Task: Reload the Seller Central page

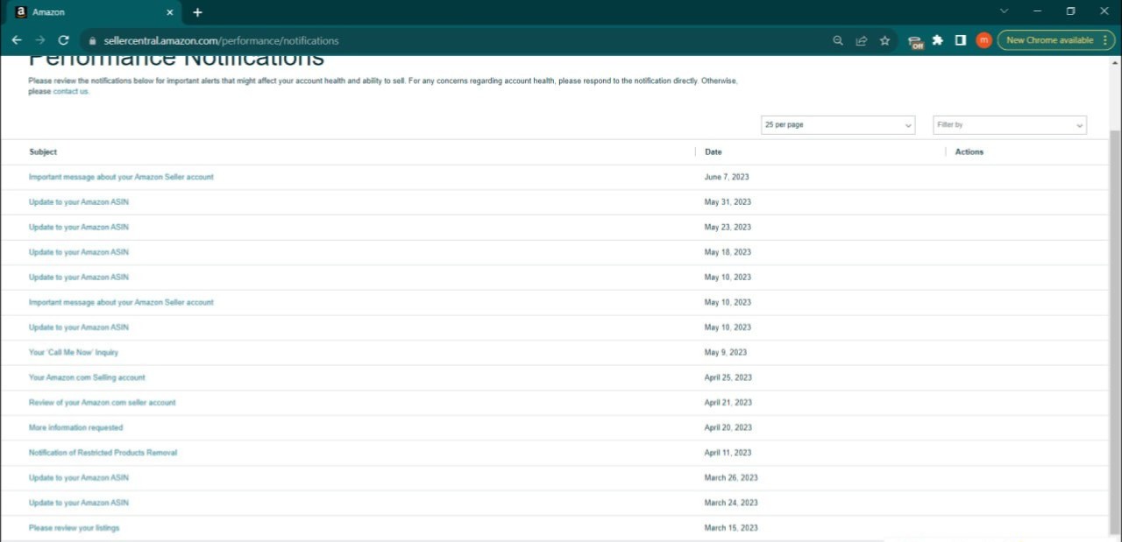Action: [x=63, y=40]
